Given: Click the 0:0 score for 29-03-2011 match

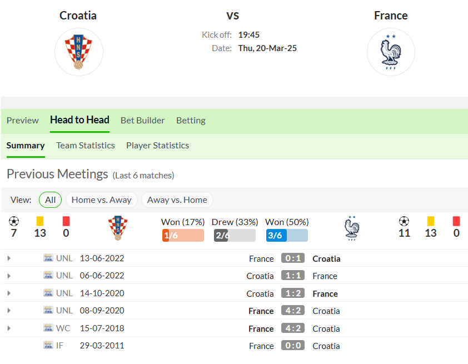Looking at the screenshot, I should (293, 345).
